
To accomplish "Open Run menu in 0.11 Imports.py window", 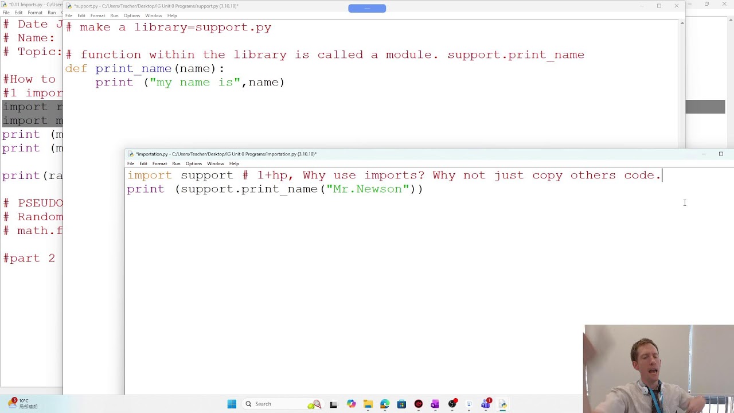I will point(52,13).
